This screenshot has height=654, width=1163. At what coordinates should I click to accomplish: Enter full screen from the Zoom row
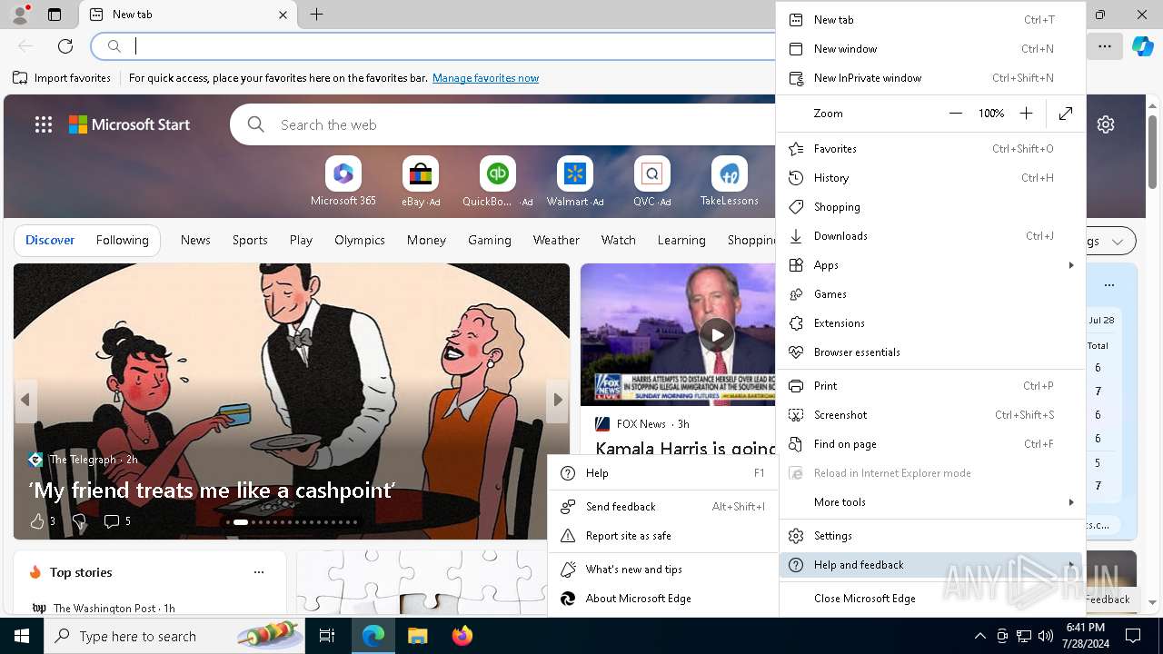(1066, 114)
